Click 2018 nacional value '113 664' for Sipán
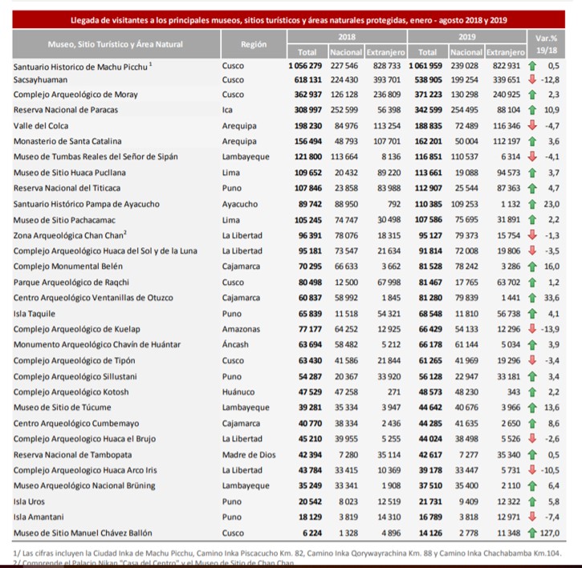The image size is (582, 568). tap(344, 156)
